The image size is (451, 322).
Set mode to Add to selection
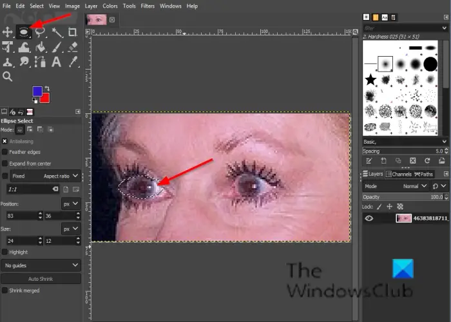pyautogui.click(x=30, y=129)
